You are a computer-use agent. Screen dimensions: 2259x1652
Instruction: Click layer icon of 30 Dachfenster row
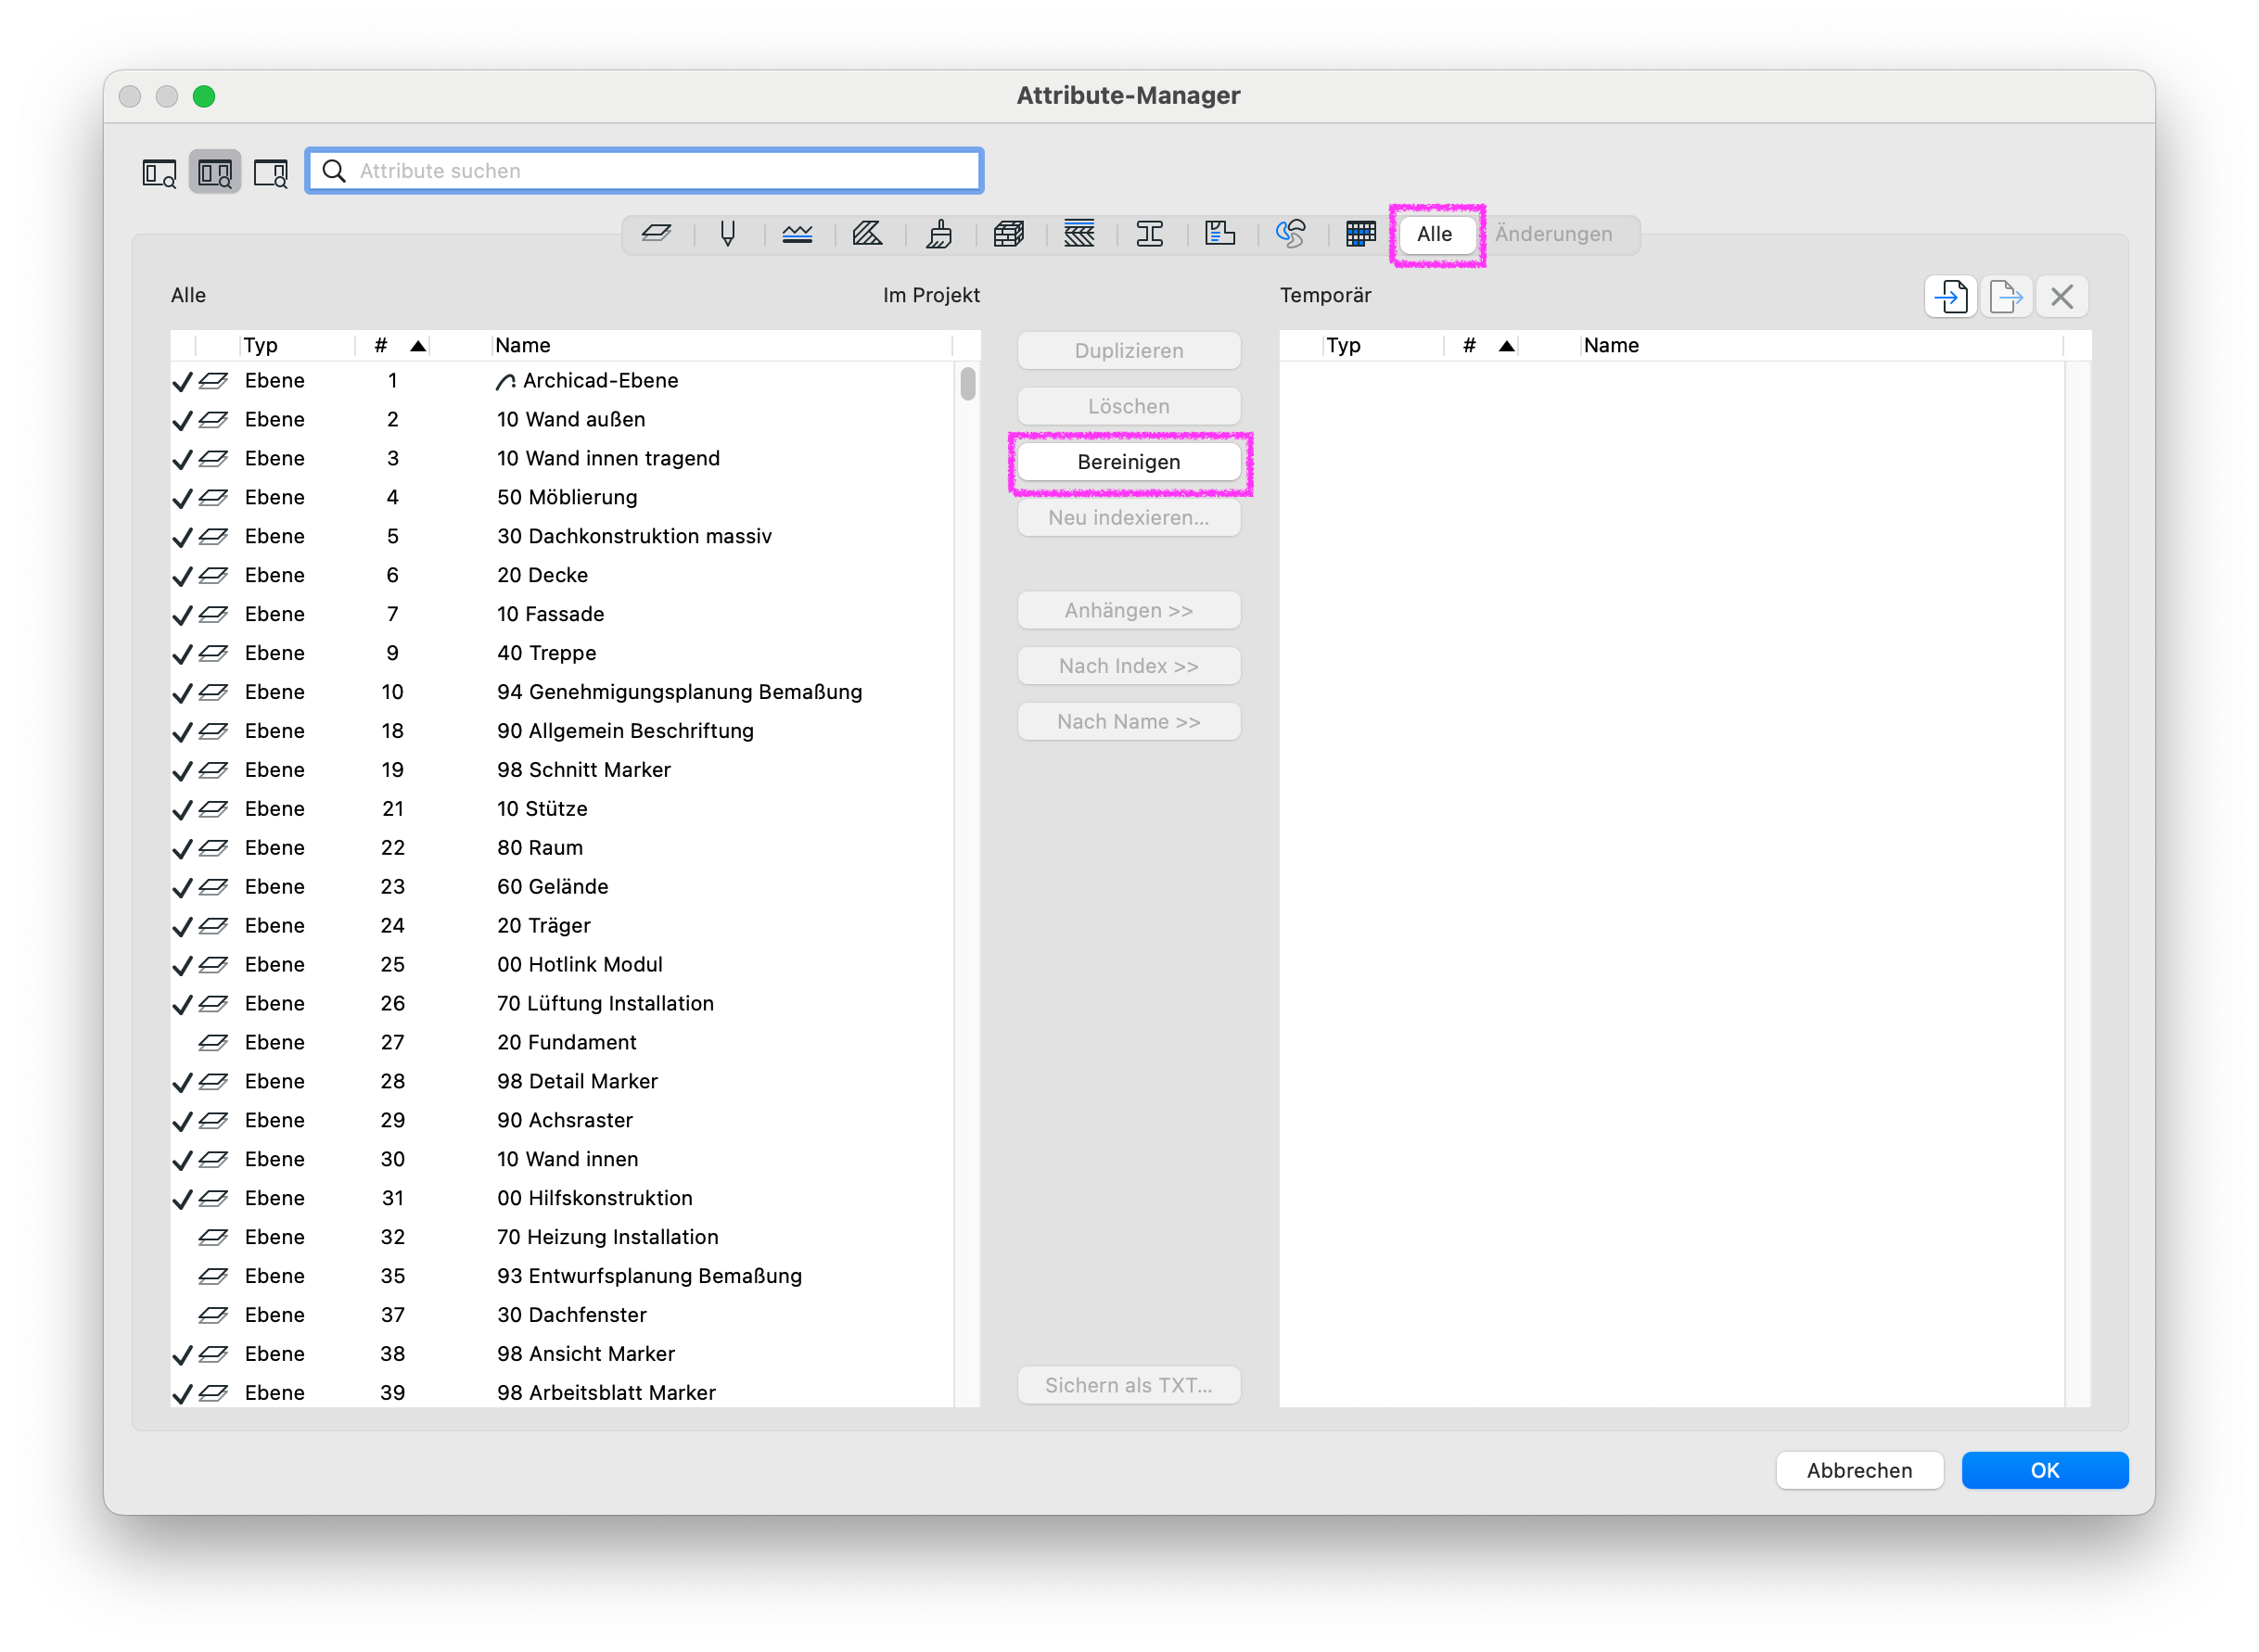[x=212, y=1316]
